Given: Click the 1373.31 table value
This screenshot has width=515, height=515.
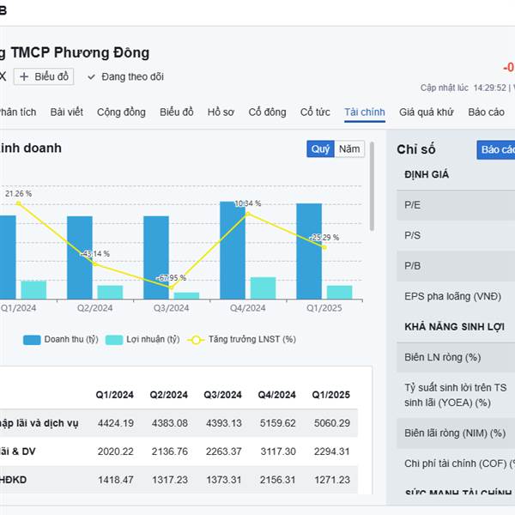Looking at the screenshot, I should [x=224, y=480].
